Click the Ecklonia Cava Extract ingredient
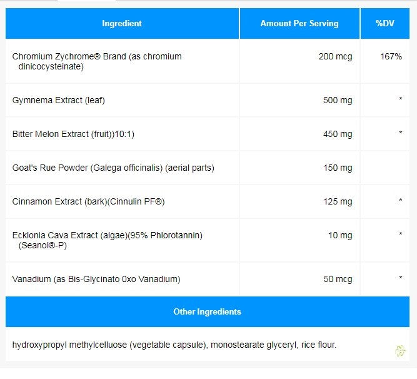 pos(107,240)
